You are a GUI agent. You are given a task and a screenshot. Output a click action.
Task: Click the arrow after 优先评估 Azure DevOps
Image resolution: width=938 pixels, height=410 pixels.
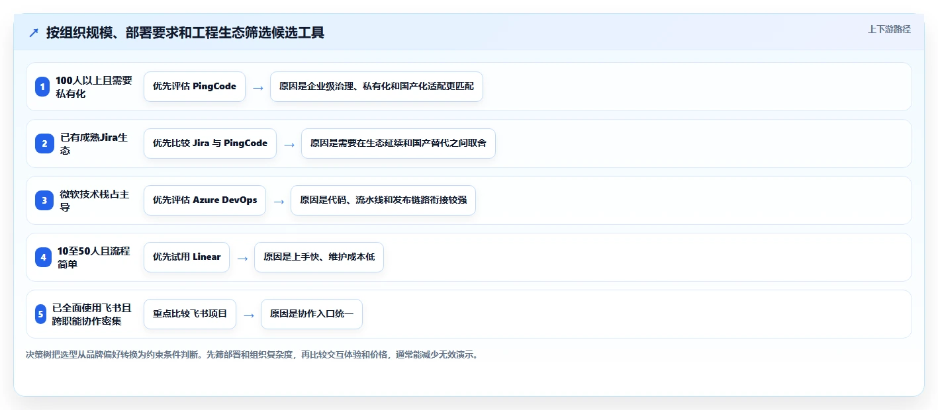click(x=279, y=201)
